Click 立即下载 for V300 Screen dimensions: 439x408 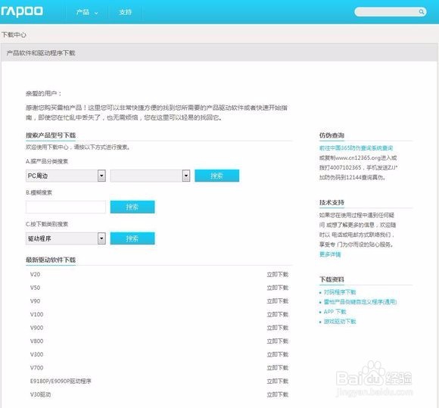(x=278, y=354)
